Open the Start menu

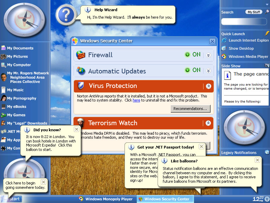(11, 199)
